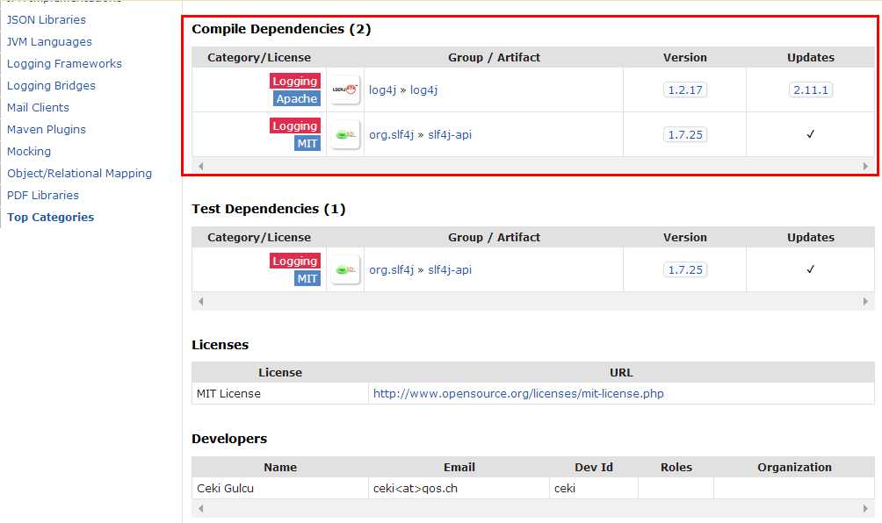Open slf4j-api artifact link in Test Dependencies

450,269
